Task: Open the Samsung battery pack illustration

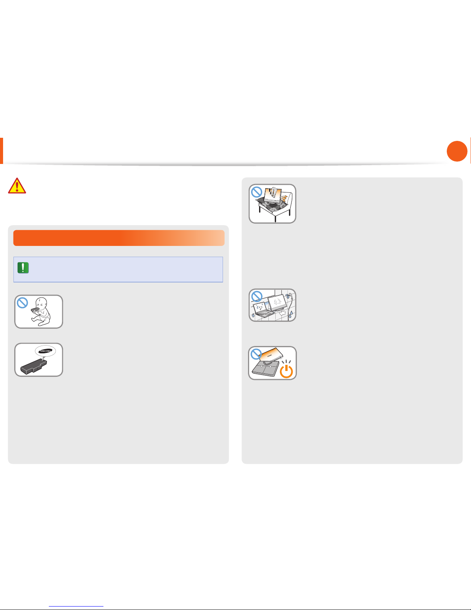Action: (38, 360)
